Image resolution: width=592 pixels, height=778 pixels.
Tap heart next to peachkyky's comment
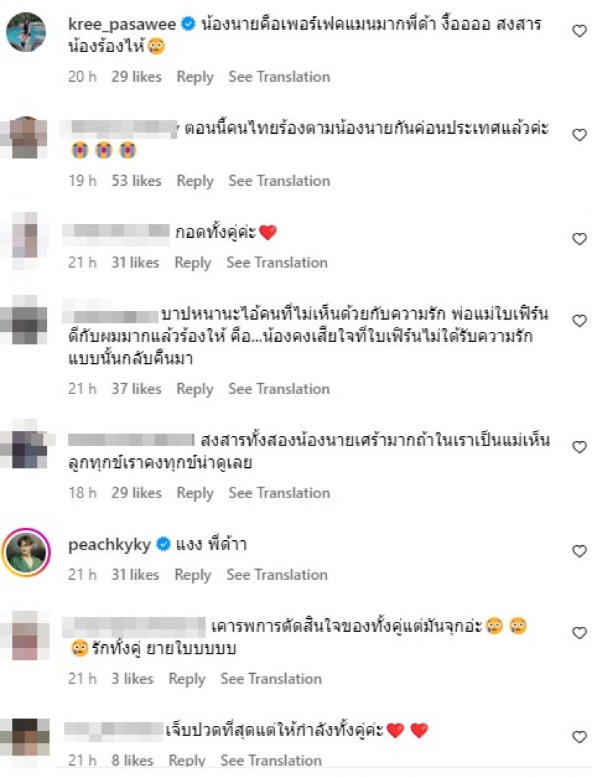(579, 551)
